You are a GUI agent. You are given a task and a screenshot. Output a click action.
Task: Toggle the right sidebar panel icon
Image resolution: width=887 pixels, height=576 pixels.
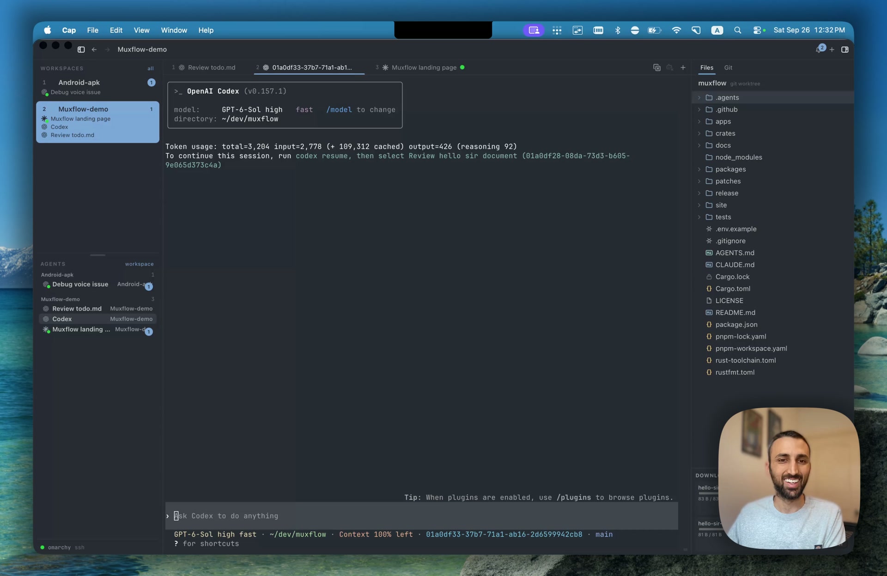pyautogui.click(x=844, y=49)
